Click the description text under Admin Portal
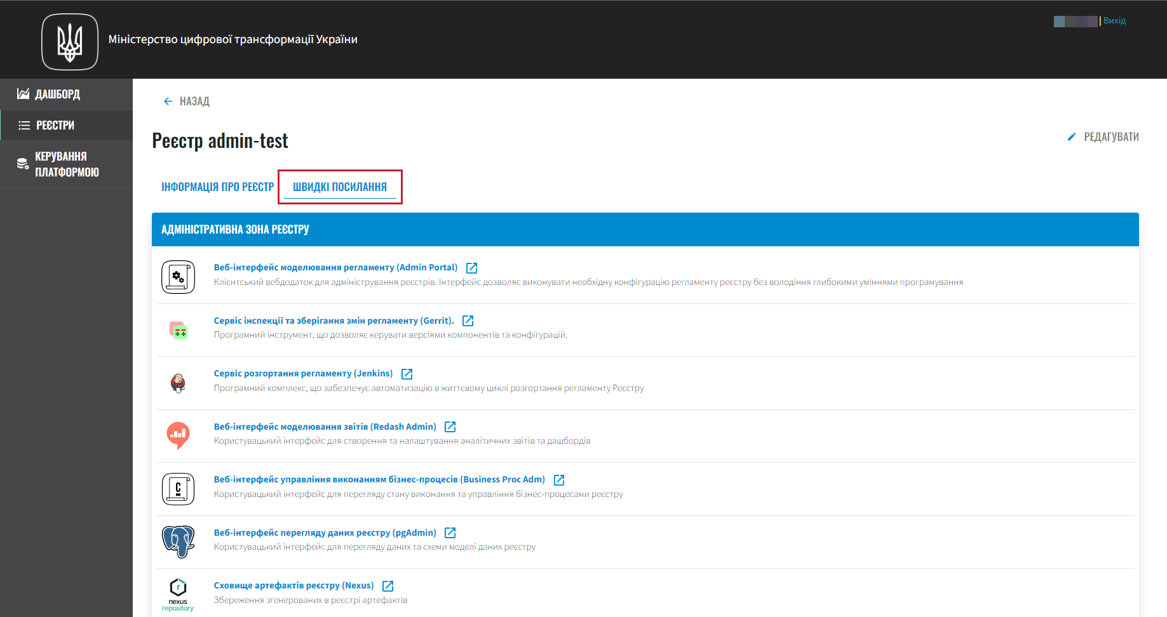Screen dimensions: 1167x617 click(588, 282)
